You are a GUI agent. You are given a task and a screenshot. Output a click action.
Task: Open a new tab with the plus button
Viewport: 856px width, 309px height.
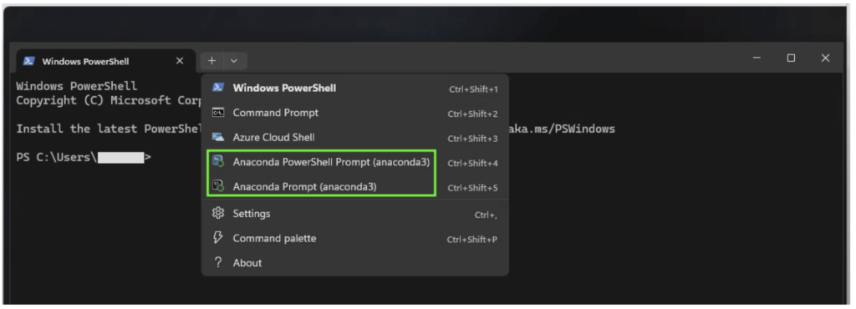pyautogui.click(x=211, y=61)
